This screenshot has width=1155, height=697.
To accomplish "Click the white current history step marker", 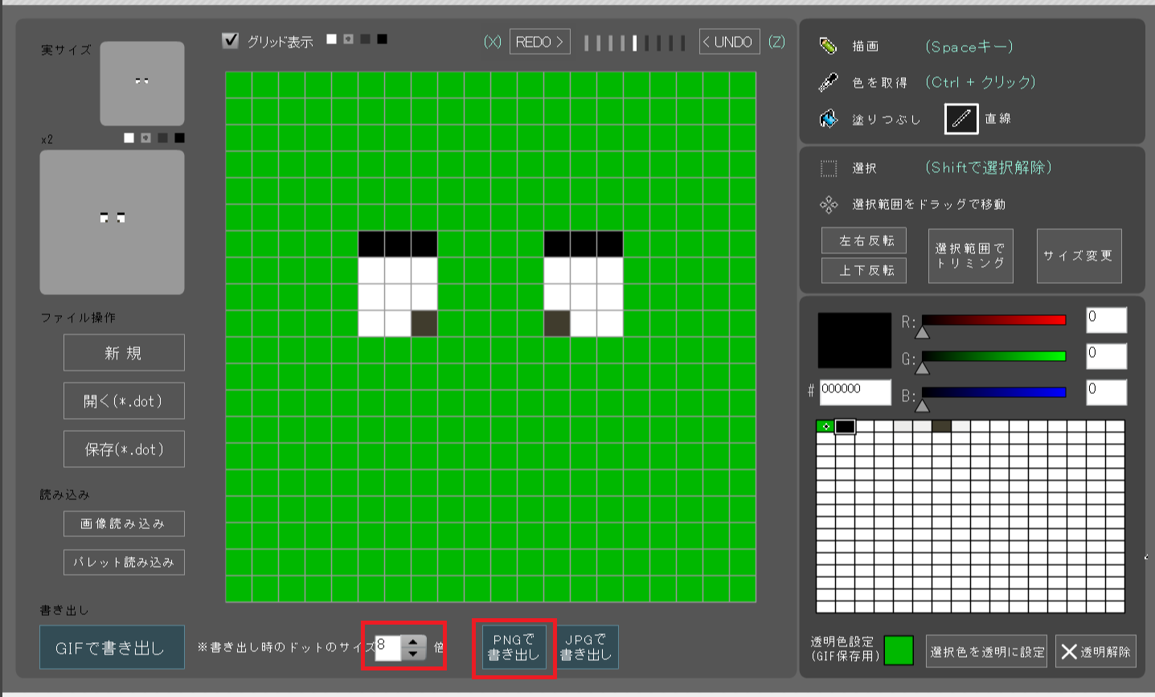I will click(x=635, y=43).
